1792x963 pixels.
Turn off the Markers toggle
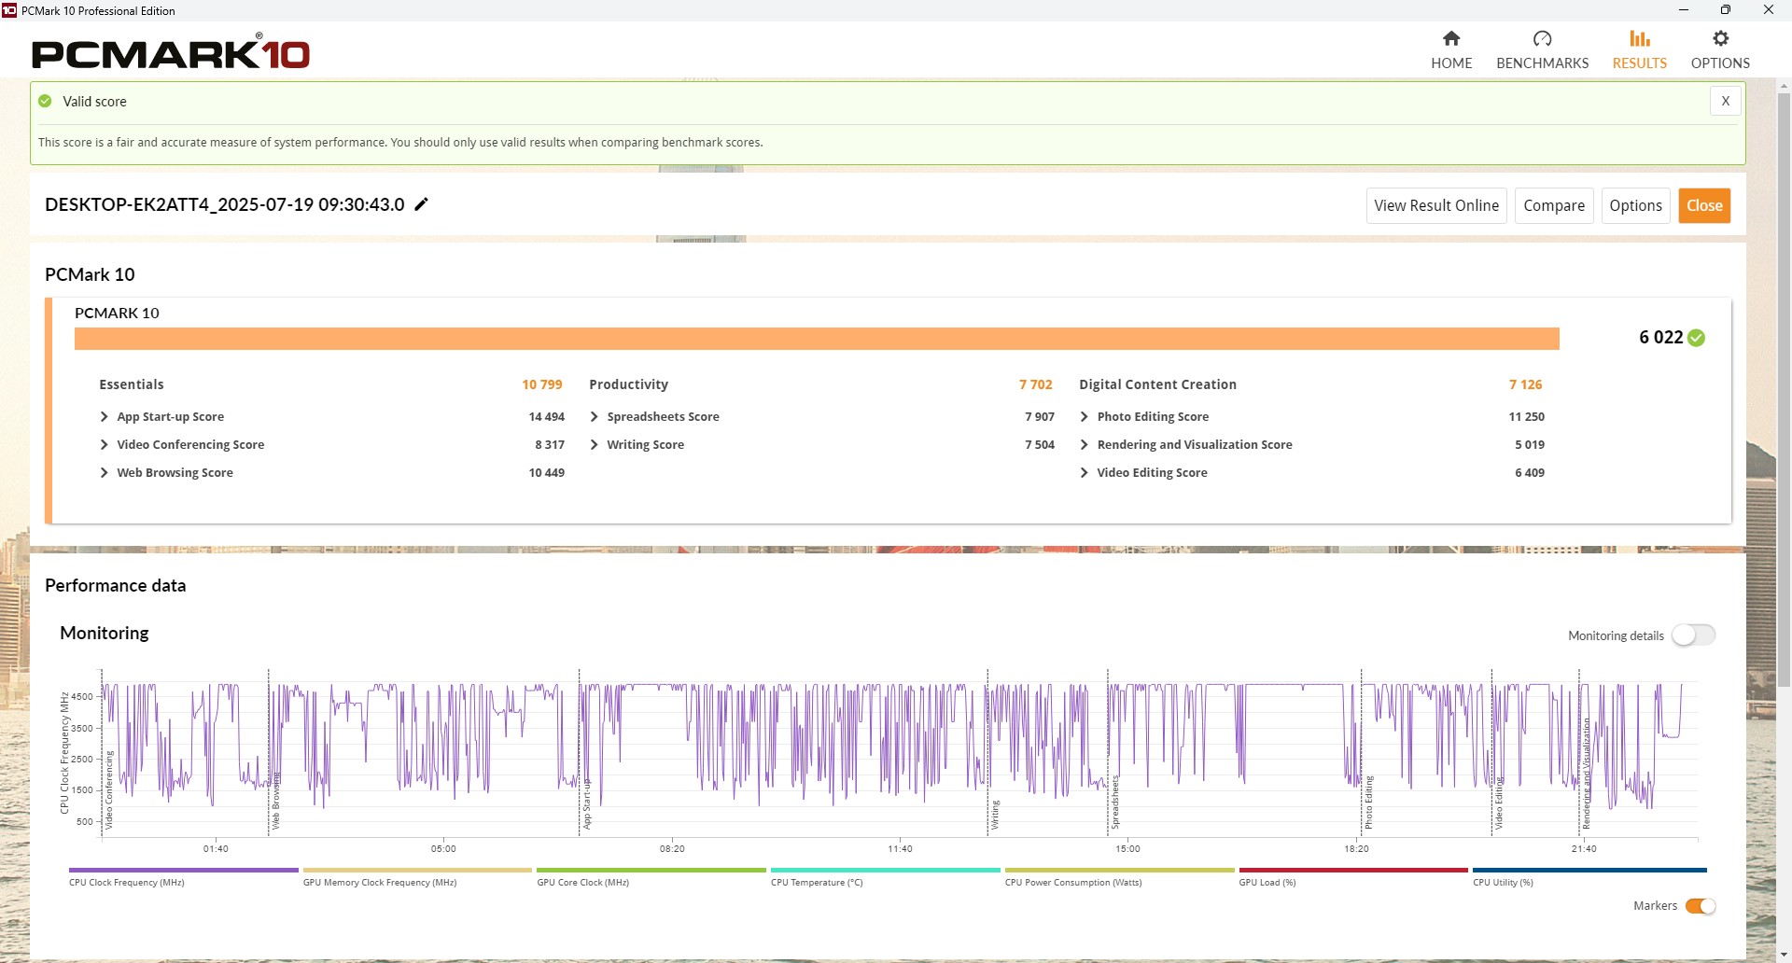point(1700,906)
